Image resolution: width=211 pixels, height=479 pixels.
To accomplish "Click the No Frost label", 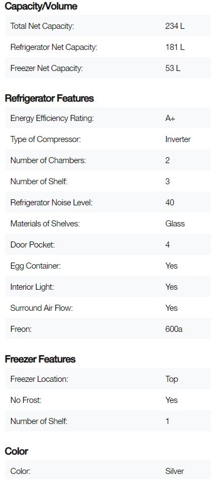I will [25, 400].
